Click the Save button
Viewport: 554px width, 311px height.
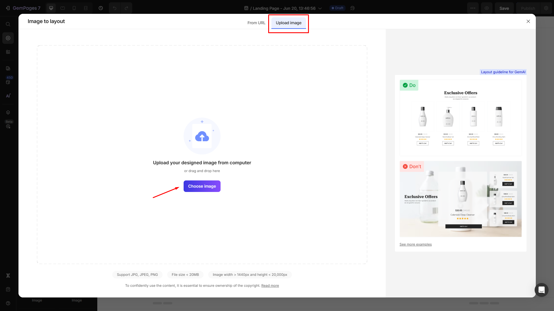504,8
